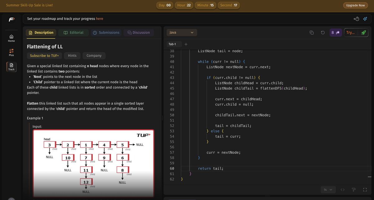
Task: Open the timer stopwatch icon
Action: 357,19
